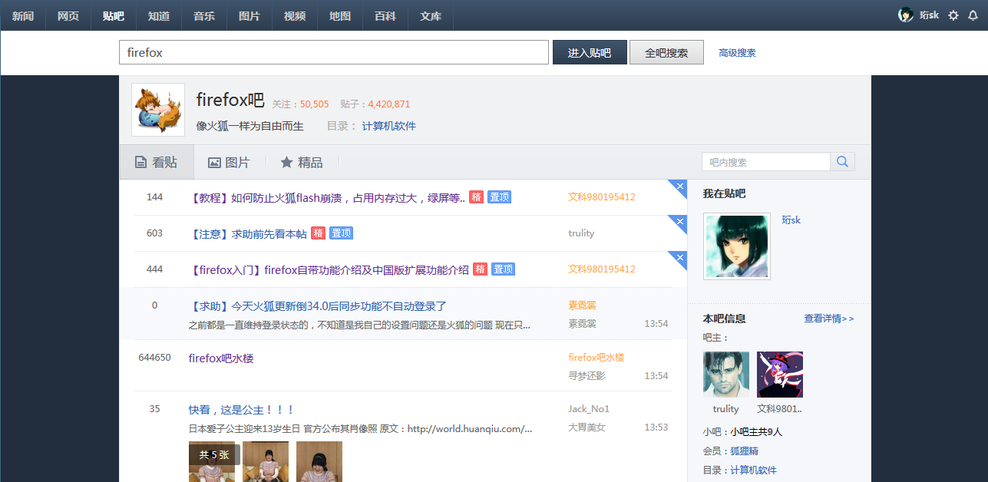Open last replier 大胃美女
The width and height of the screenshot is (988, 482).
pyautogui.click(x=587, y=428)
